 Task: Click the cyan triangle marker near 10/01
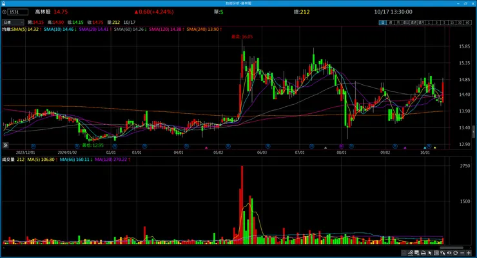click(x=425, y=148)
